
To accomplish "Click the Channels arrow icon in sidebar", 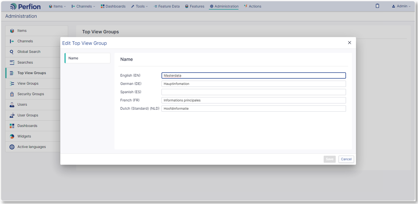I will (12, 41).
